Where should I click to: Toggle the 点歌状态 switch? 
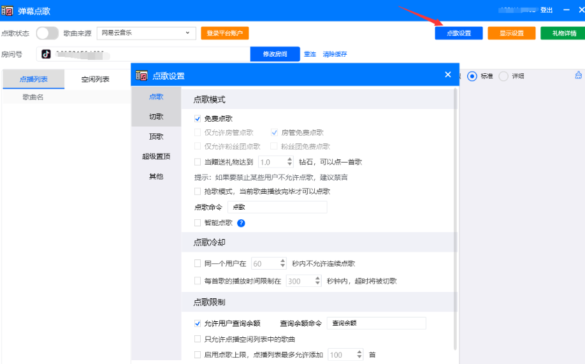(x=47, y=33)
